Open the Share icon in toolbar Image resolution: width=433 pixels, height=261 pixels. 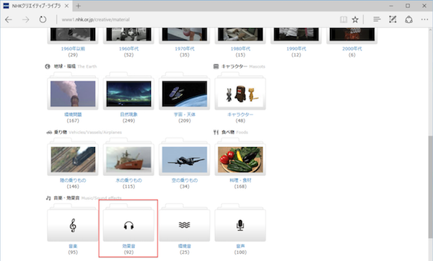click(408, 19)
